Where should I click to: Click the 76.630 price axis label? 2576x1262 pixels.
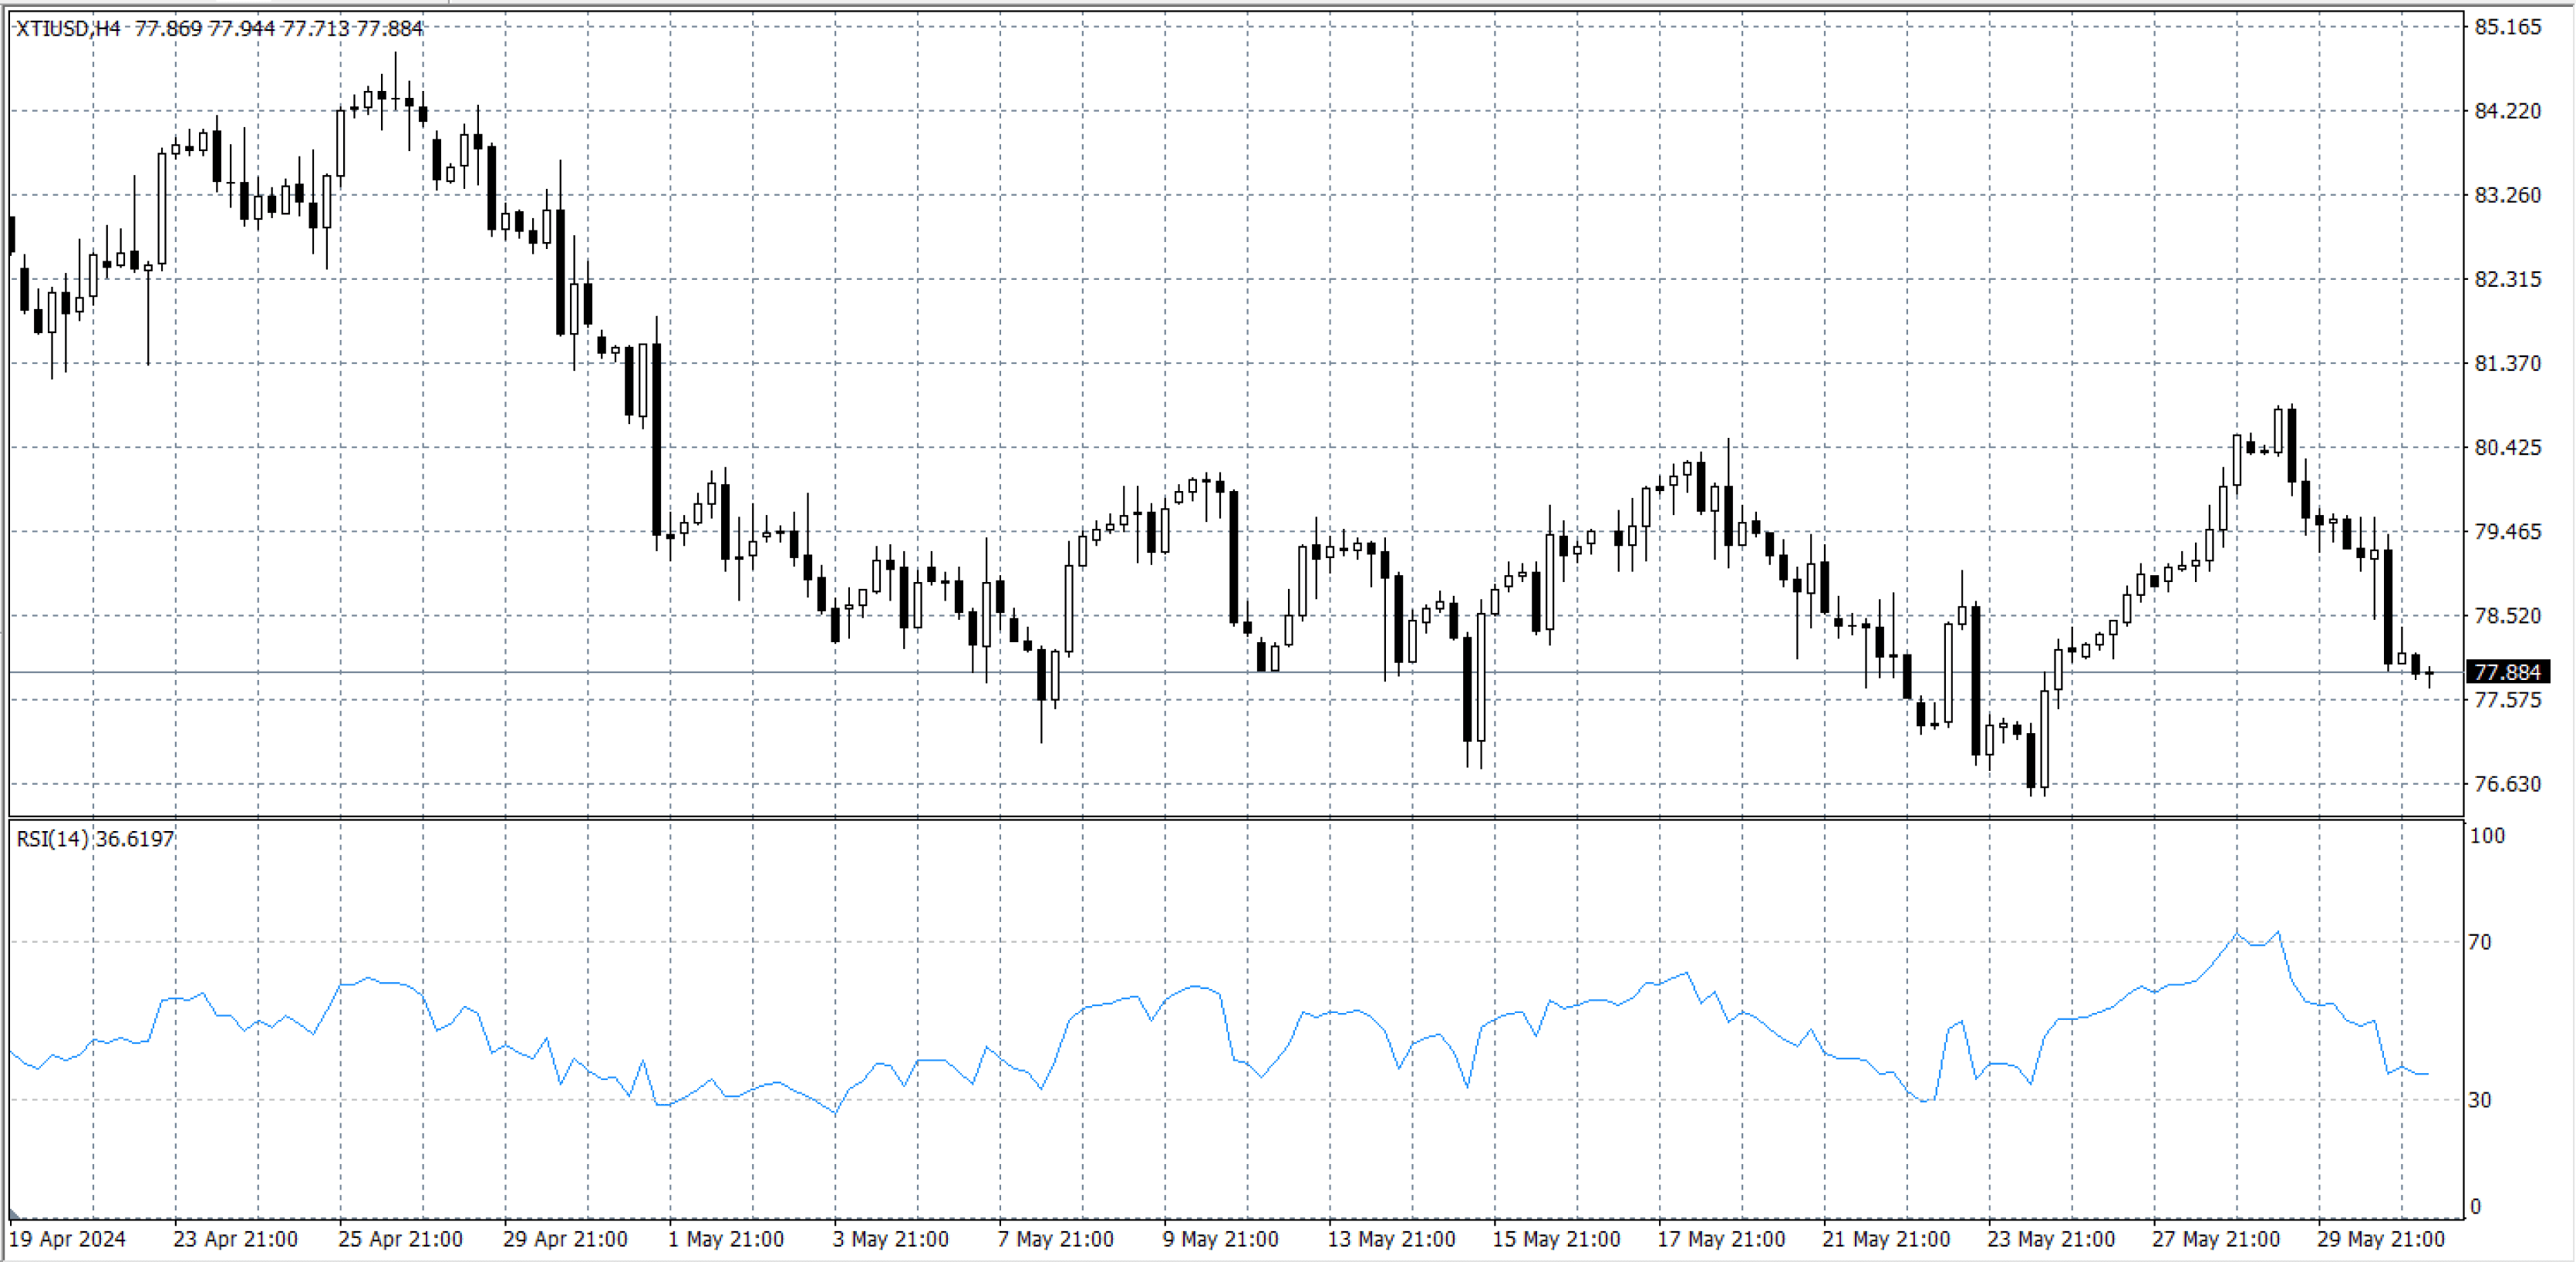coord(2507,783)
